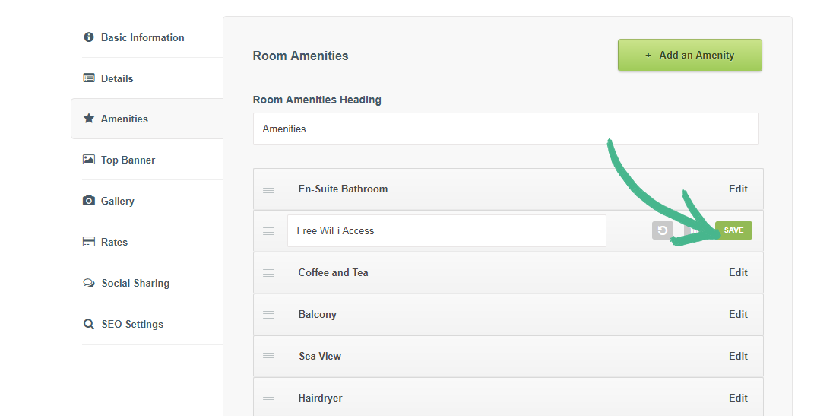Switch to the Details section

[116, 78]
